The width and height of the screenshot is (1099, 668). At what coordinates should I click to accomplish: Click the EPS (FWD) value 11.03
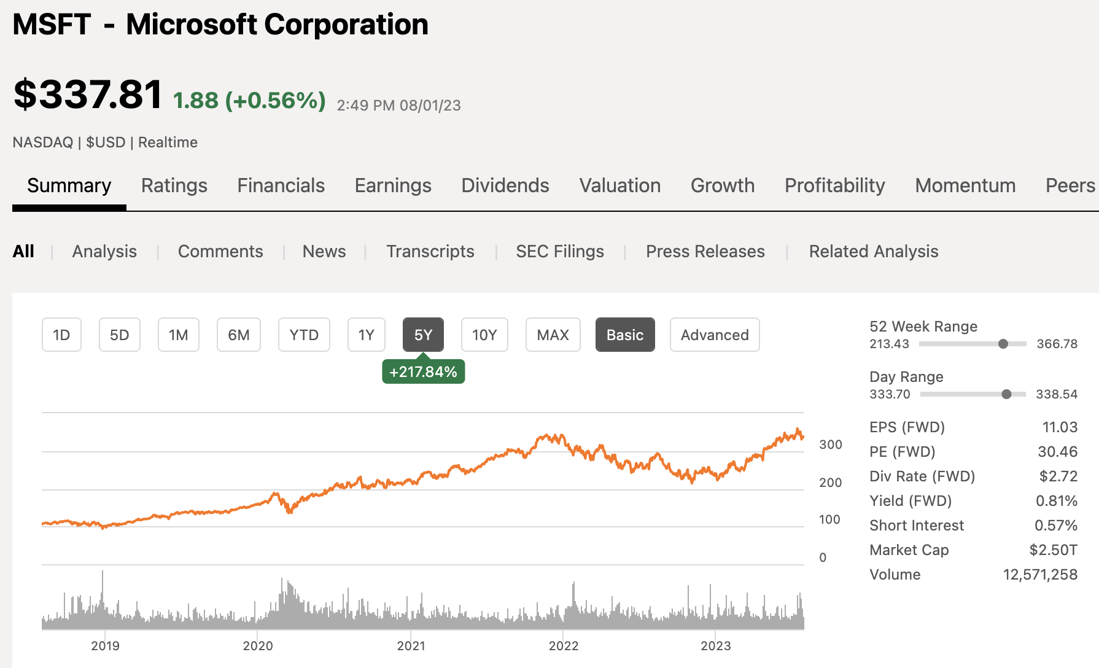point(1060,427)
